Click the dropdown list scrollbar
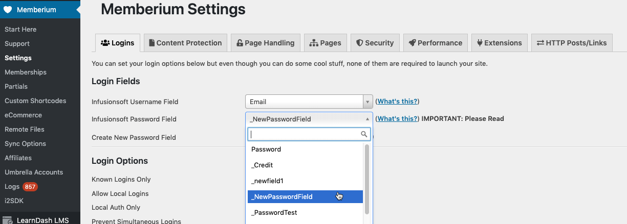 click(366, 180)
